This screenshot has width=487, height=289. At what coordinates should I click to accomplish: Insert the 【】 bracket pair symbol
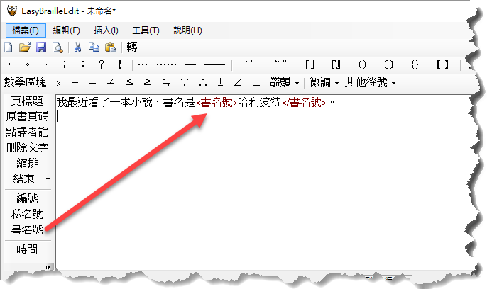tap(442, 65)
